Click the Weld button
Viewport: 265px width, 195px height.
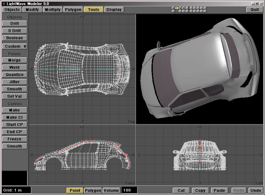[x=14, y=67]
